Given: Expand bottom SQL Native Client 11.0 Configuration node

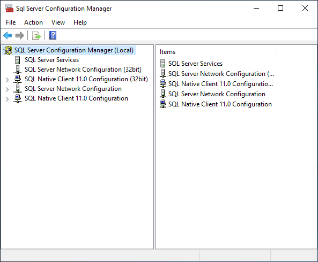Looking at the screenshot, I should point(8,99).
